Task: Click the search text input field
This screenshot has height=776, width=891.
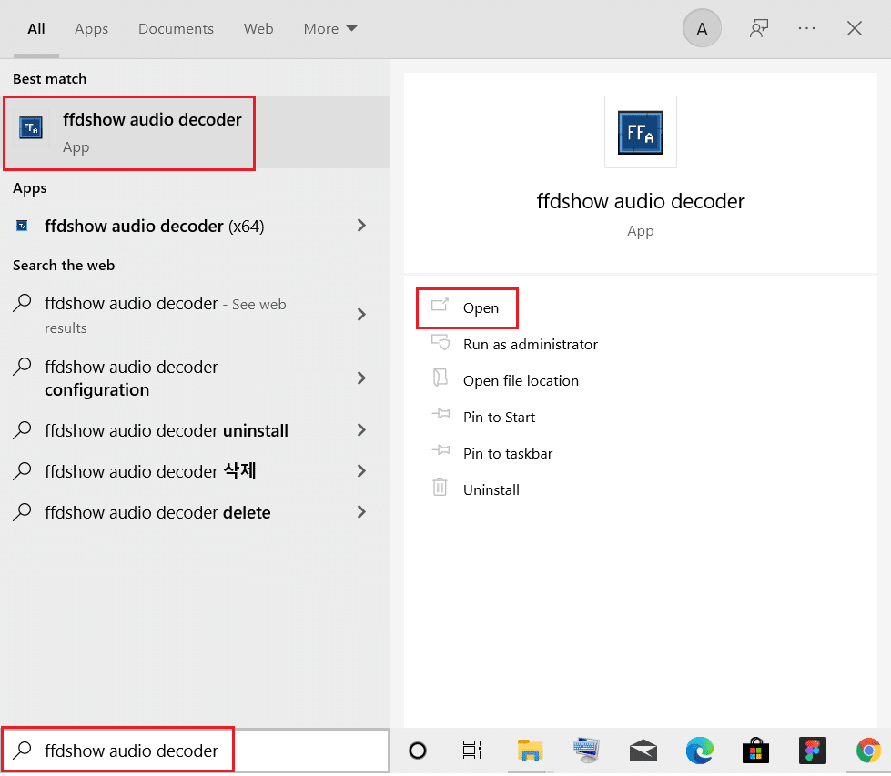Action: tap(195, 751)
